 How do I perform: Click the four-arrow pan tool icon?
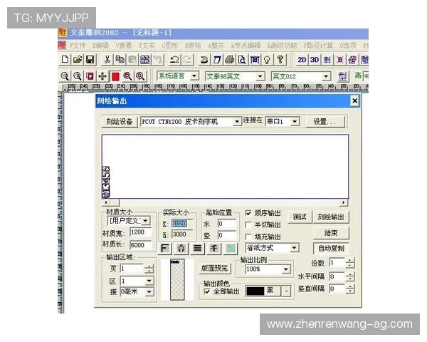coord(102,76)
